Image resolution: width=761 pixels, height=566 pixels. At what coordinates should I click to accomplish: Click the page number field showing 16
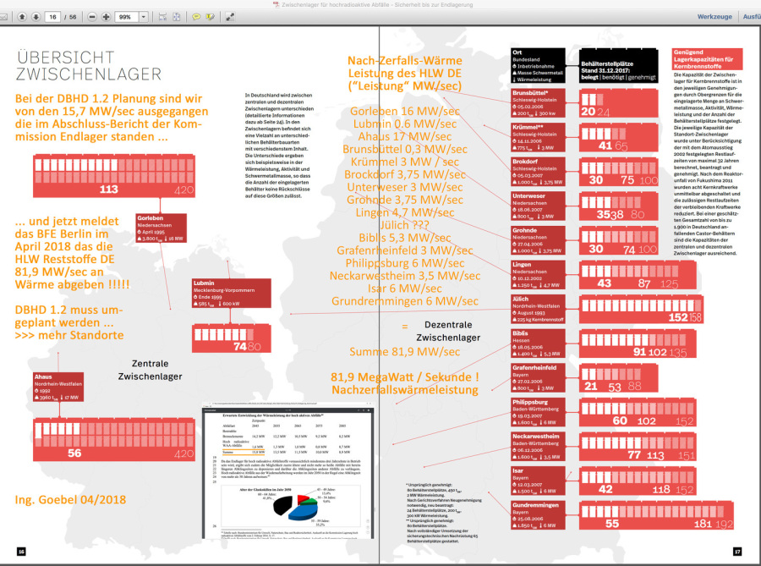click(x=52, y=17)
